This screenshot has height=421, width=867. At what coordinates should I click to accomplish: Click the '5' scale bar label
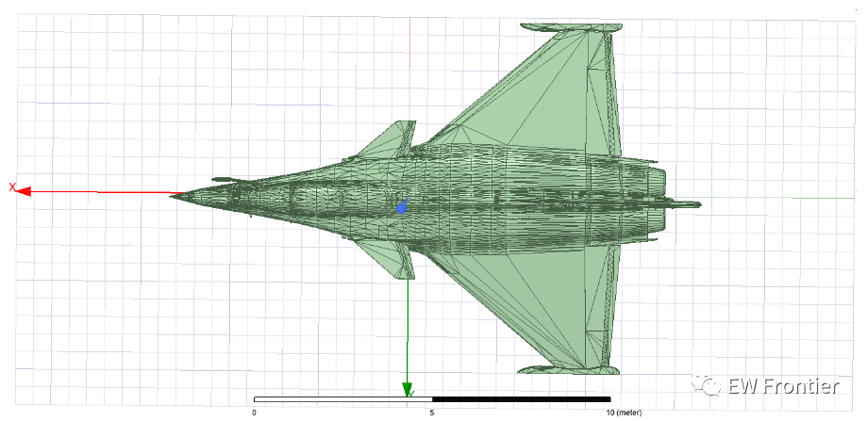click(x=432, y=413)
